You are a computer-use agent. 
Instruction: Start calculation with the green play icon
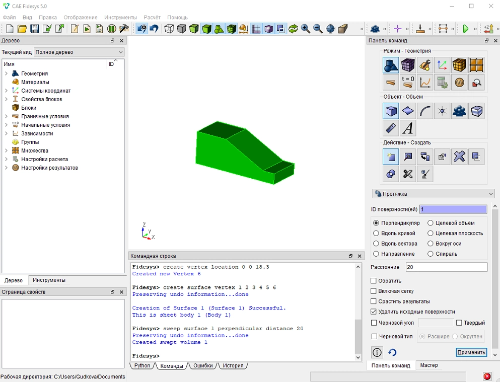466,29
